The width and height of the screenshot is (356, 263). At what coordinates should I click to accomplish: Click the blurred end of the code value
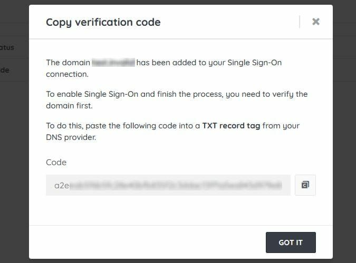point(264,185)
